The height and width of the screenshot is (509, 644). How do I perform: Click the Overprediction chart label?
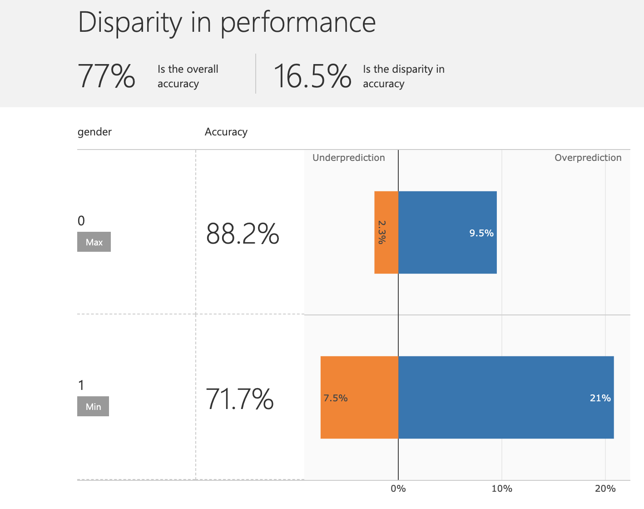tap(588, 158)
